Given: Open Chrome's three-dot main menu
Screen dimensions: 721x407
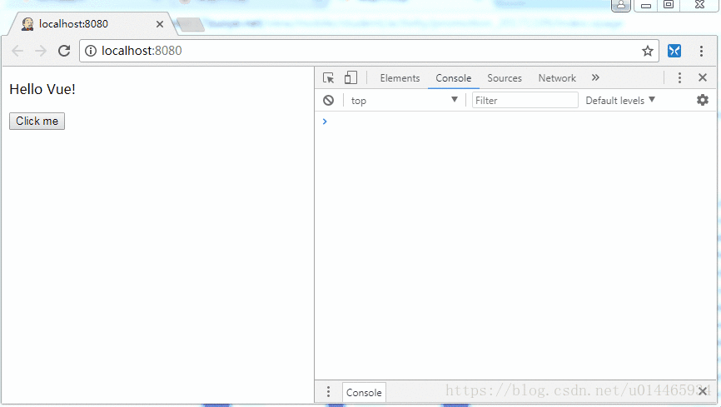Looking at the screenshot, I should tap(701, 51).
